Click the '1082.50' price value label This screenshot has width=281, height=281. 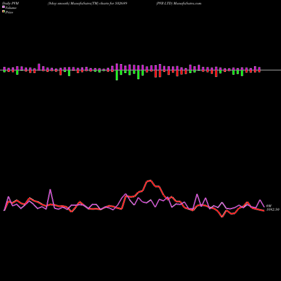273,210
